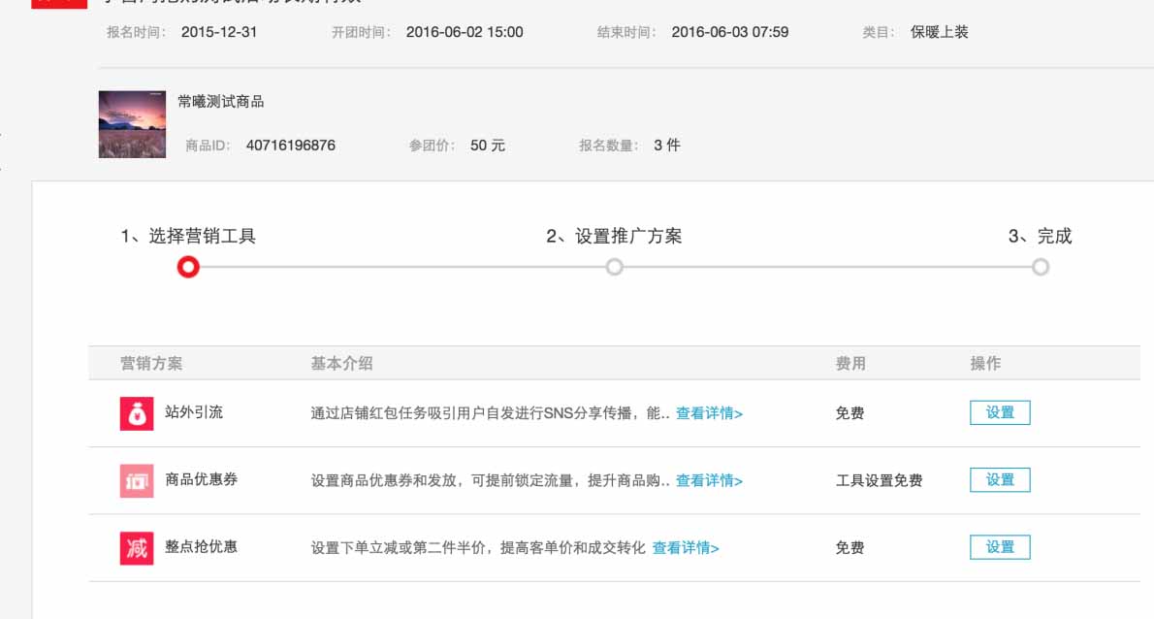Open 查看详情 link in 整点抢优惠 row
Image resolution: width=1154 pixels, height=619 pixels.
click(686, 547)
